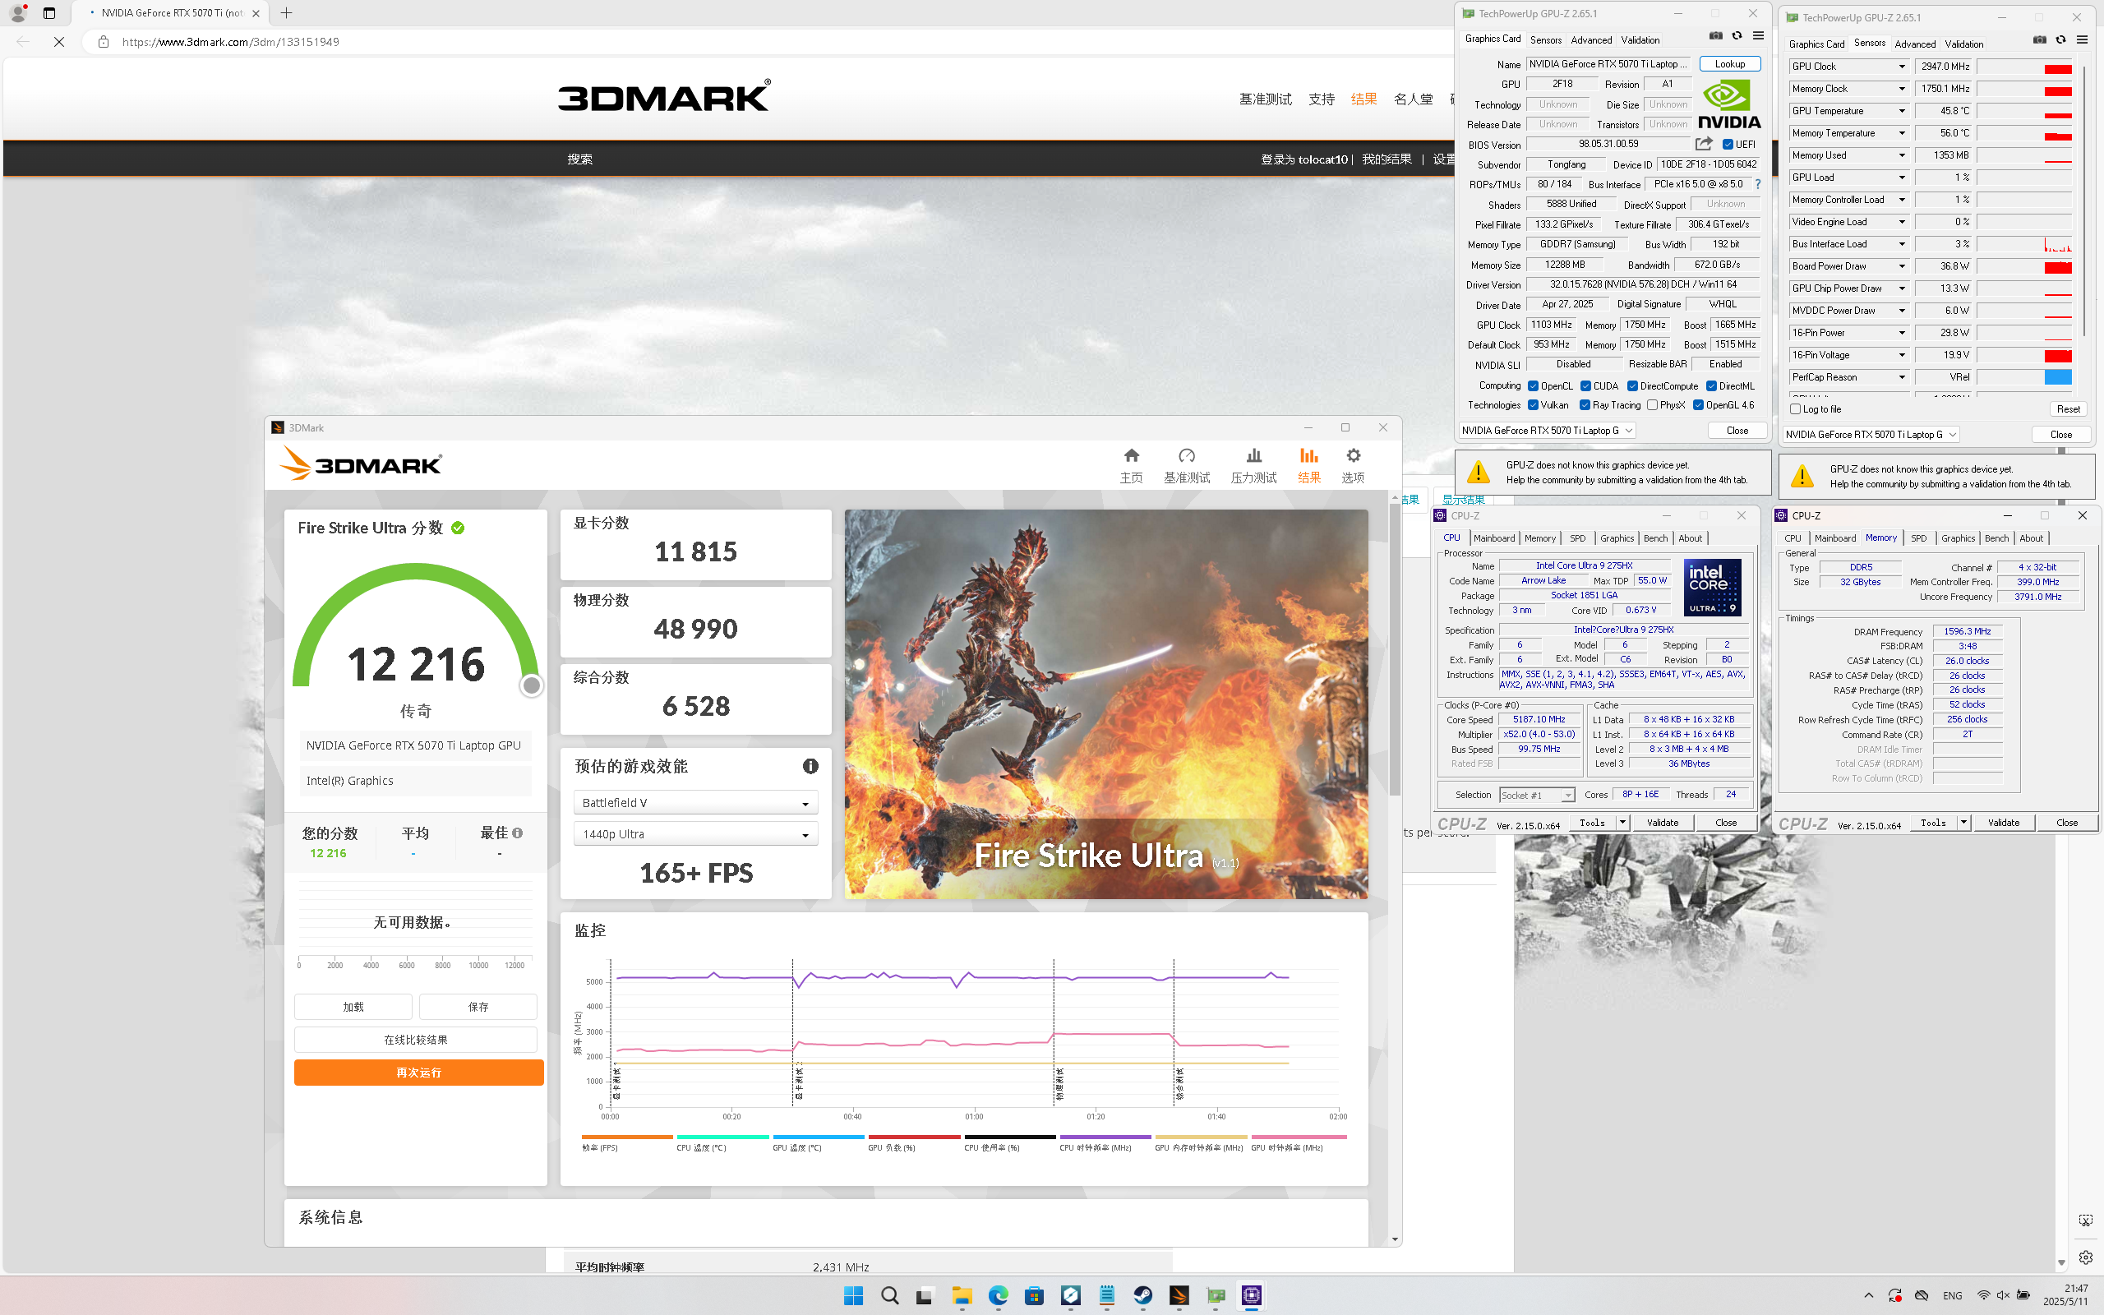This screenshot has width=2104, height=1315.
Task: Open SPD tab in CPU-Z Memory window
Action: click(1919, 538)
